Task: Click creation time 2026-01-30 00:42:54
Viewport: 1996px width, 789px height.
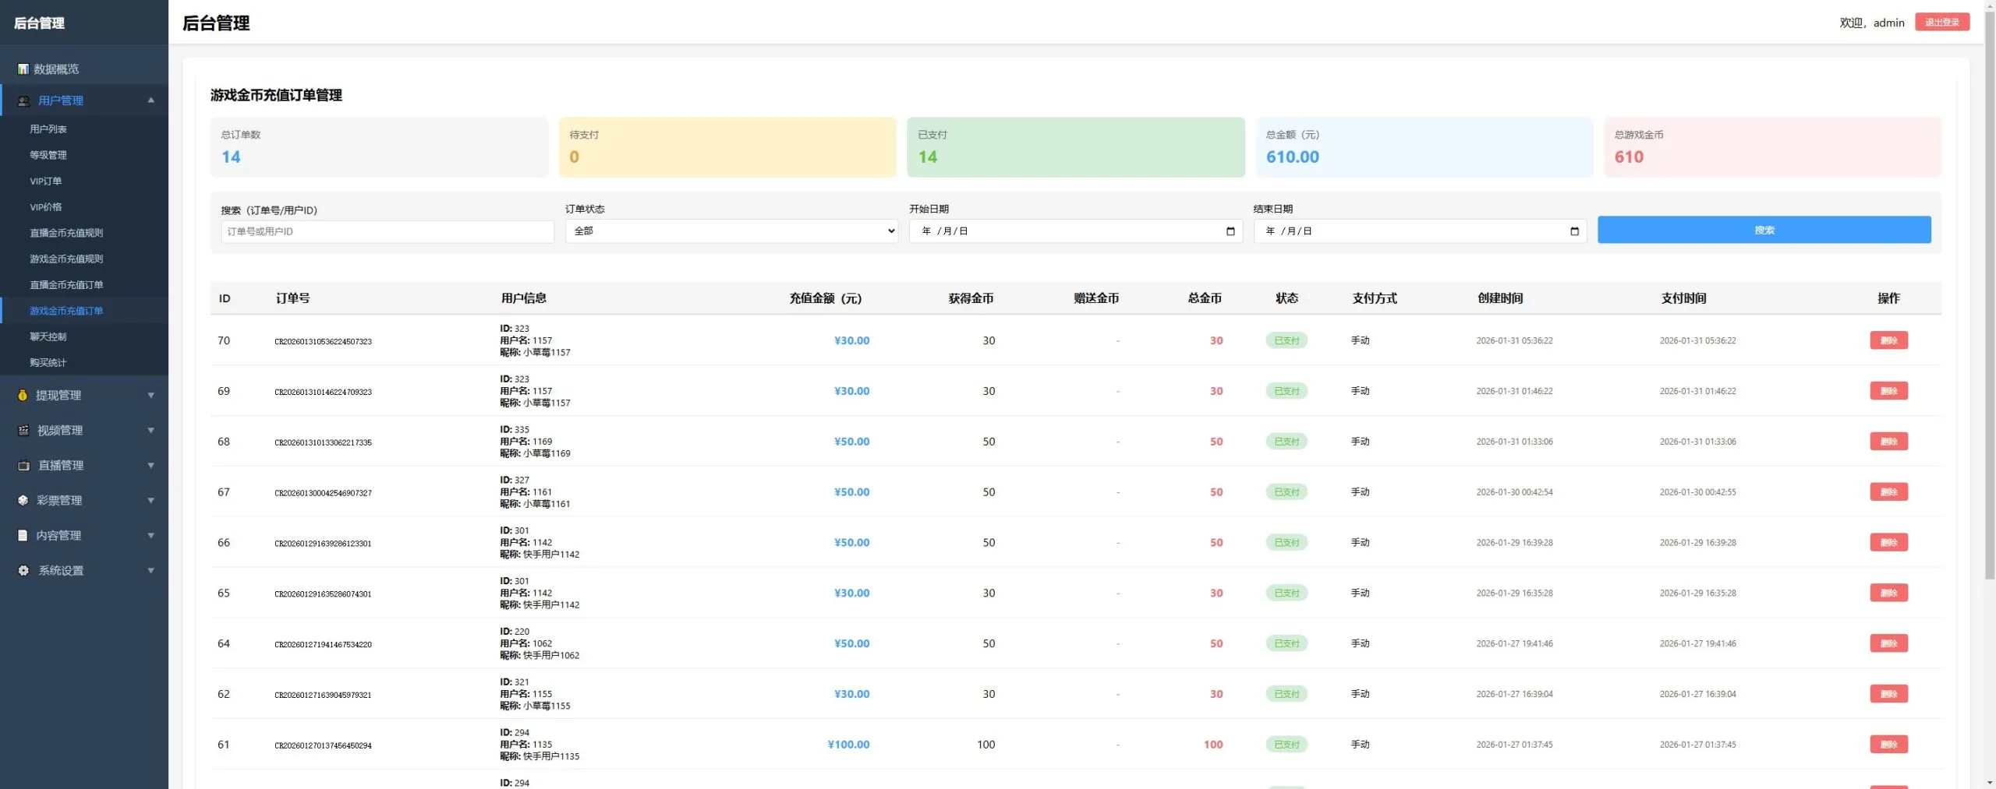Action: click(x=1514, y=492)
